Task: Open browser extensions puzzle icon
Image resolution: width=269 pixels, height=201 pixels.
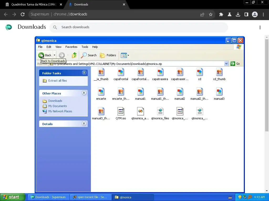Action: tap(221, 15)
